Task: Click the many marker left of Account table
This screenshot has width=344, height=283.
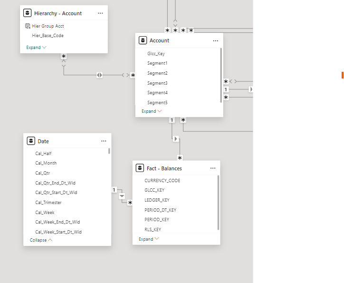Action: (x=133, y=75)
